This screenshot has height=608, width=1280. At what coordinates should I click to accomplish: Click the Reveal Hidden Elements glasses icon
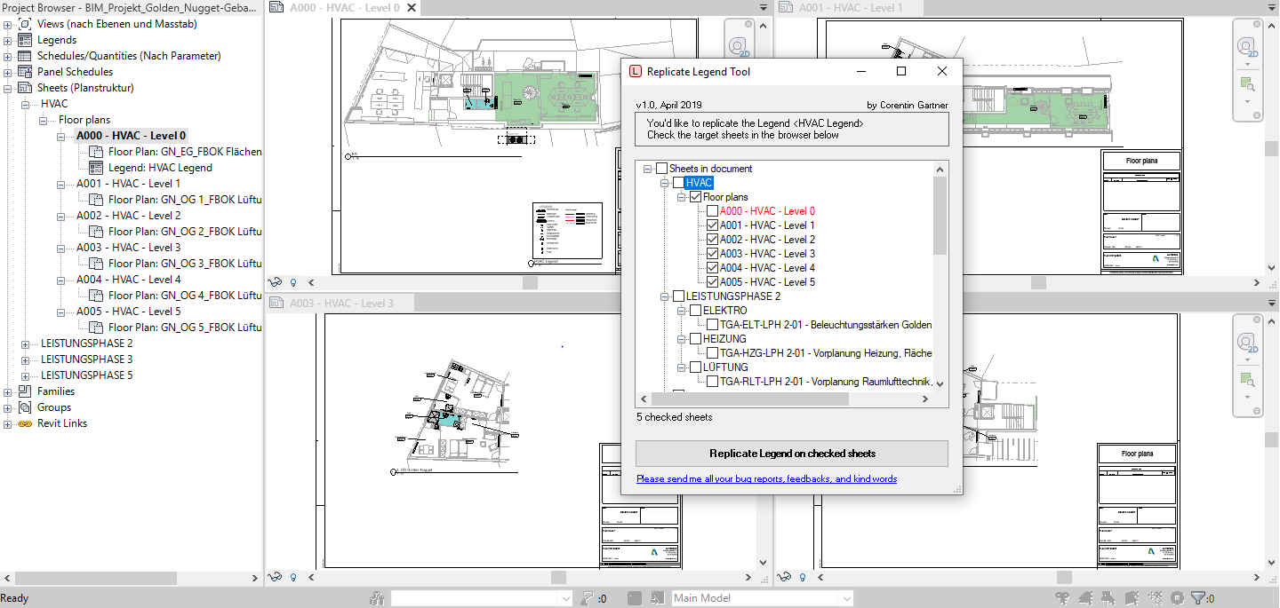coord(275,281)
